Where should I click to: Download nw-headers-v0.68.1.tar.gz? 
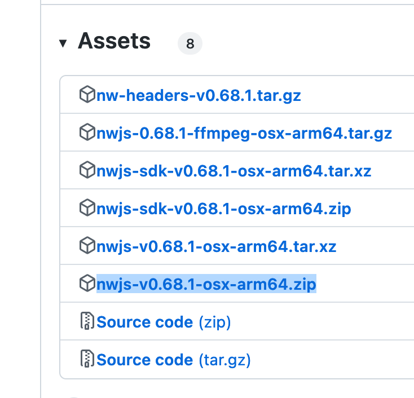pos(199,95)
